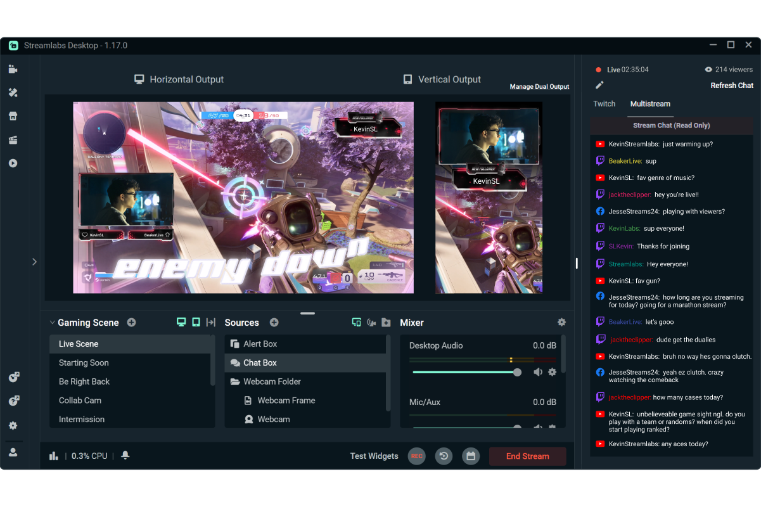Screen dimensions: 761x507
Task: Click the vertical output preview canvas
Action: point(489,198)
